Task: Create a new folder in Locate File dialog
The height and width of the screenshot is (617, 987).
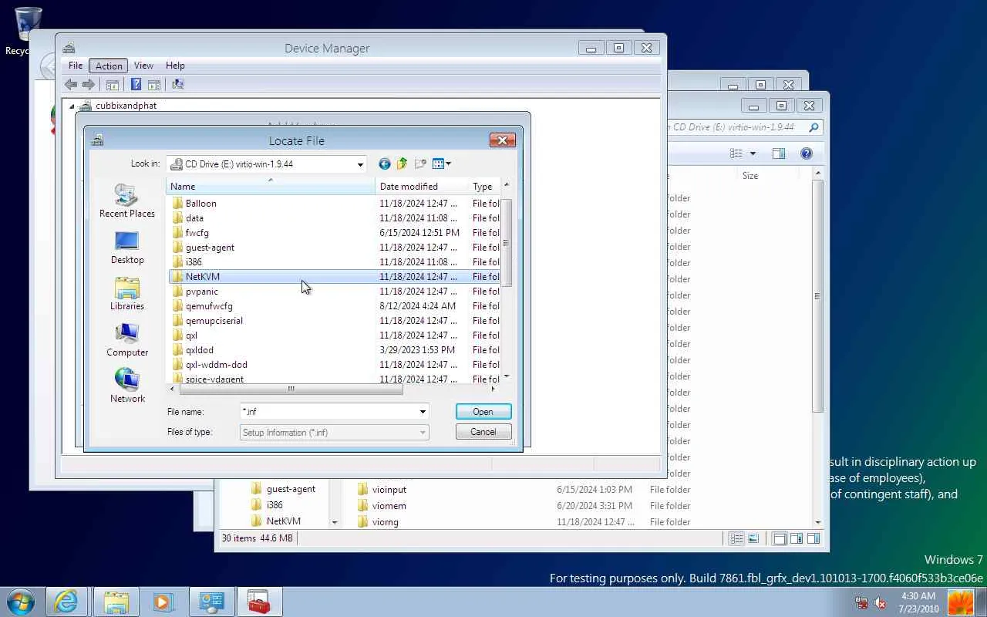Action: (420, 164)
